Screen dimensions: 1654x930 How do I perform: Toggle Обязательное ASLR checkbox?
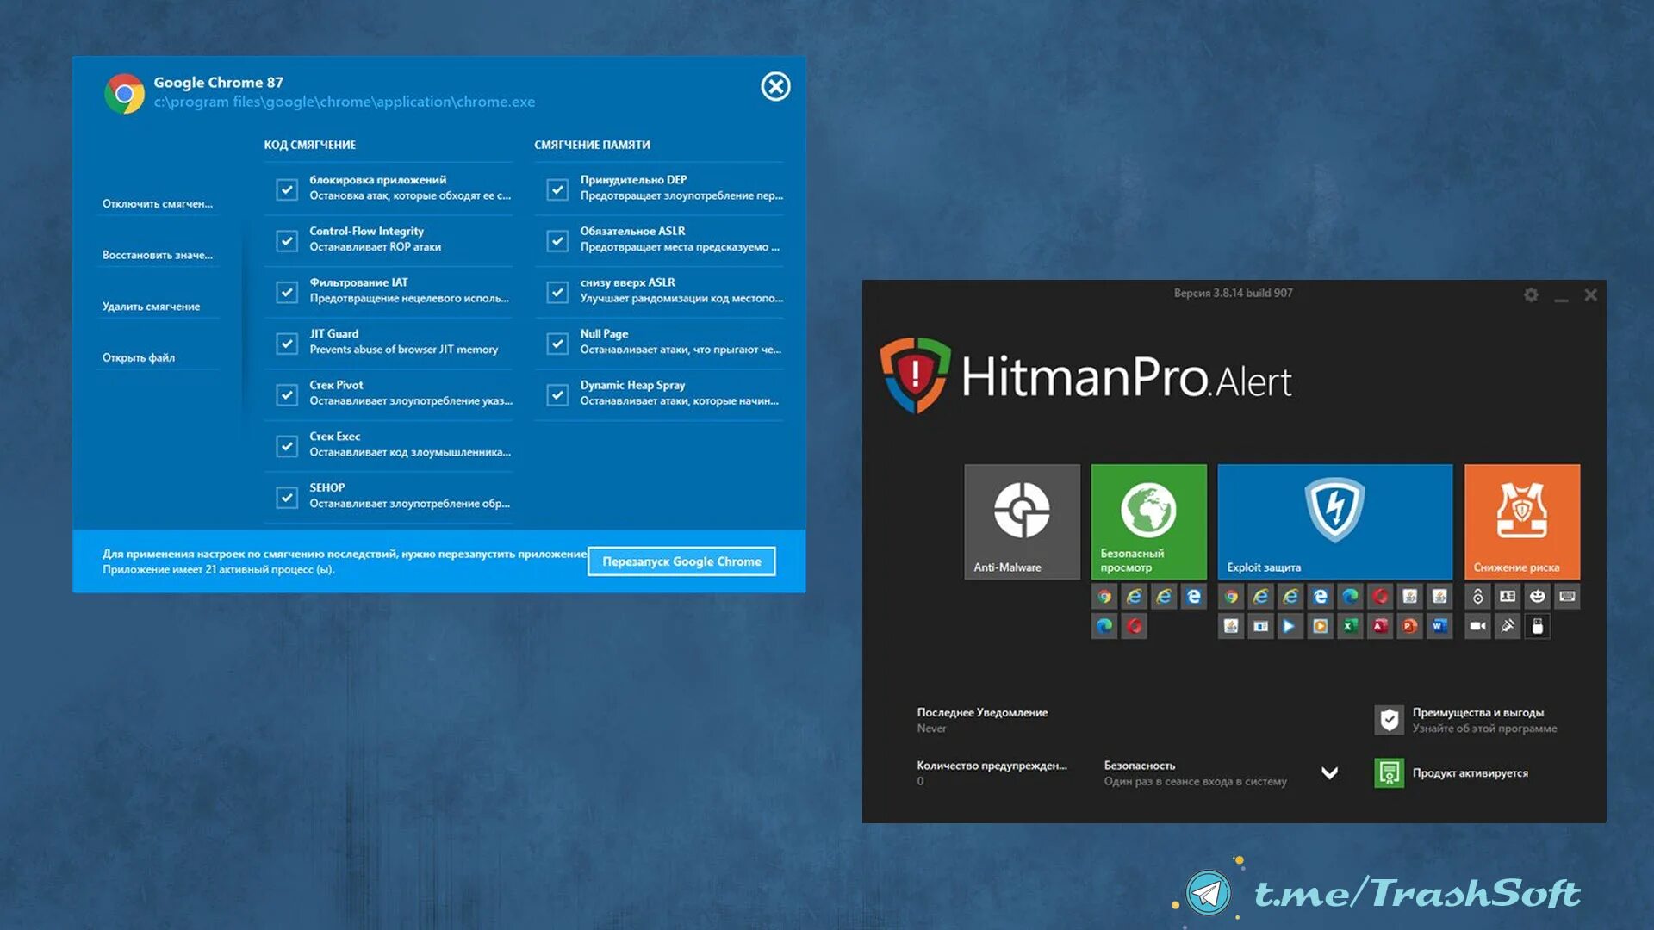click(557, 241)
